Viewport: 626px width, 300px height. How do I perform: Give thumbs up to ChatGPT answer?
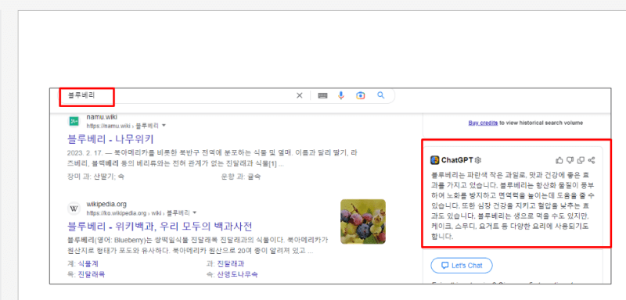pyautogui.click(x=559, y=160)
